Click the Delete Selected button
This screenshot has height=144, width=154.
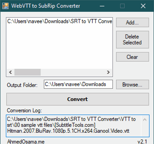click(132, 39)
